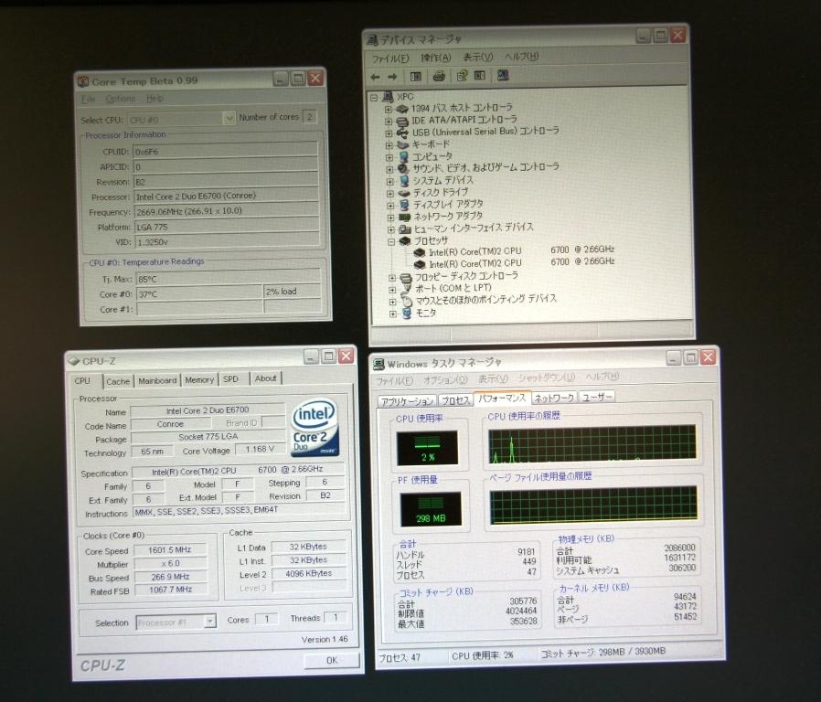Click the Core Temp title bar icon
This screenshot has width=821, height=702.
[x=83, y=81]
